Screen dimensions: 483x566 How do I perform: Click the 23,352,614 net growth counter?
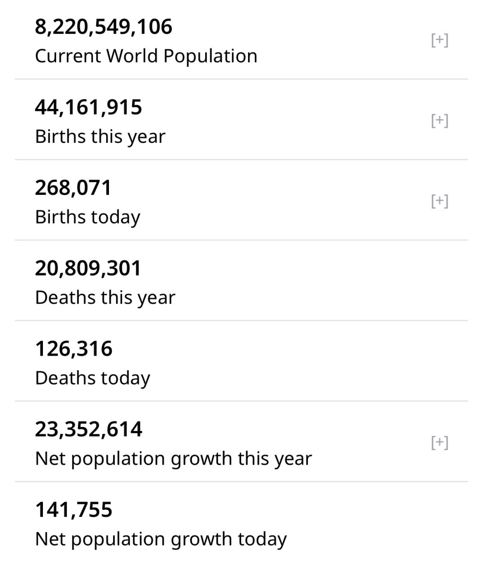pyautogui.click(x=89, y=430)
